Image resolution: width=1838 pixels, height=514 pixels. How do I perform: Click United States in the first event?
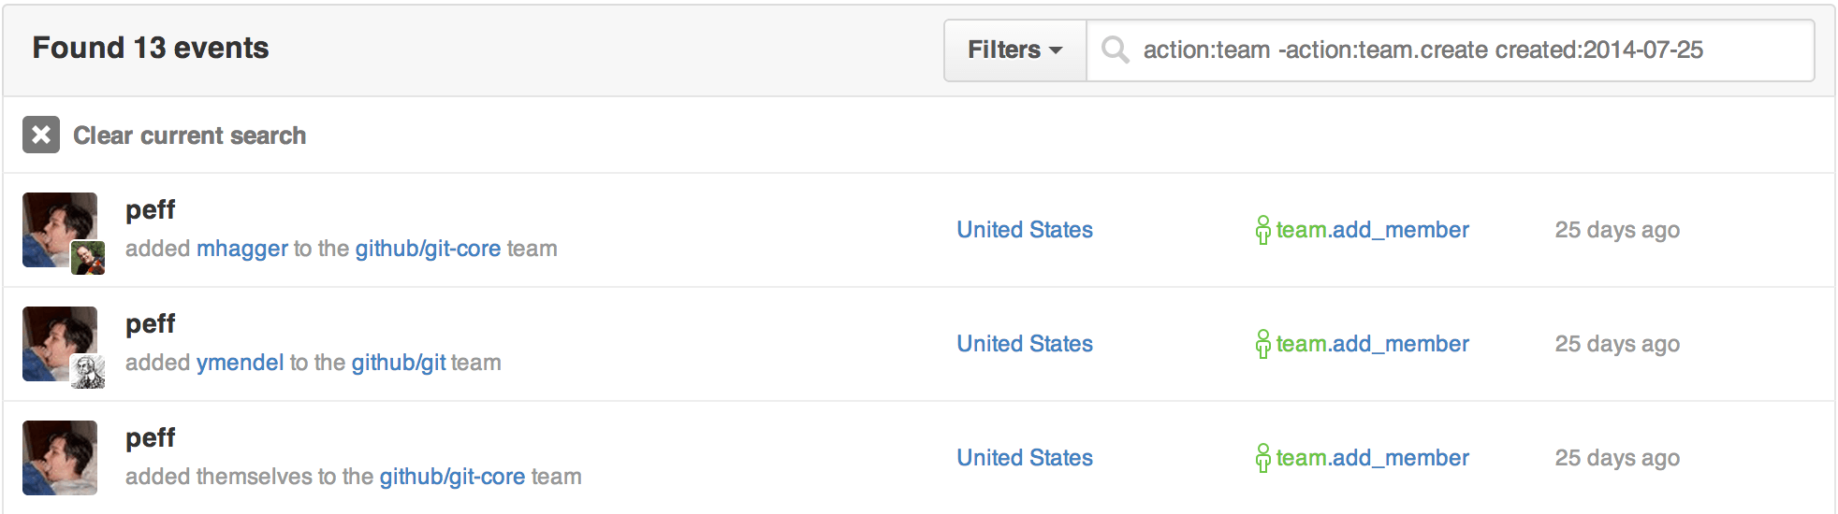[1025, 230]
